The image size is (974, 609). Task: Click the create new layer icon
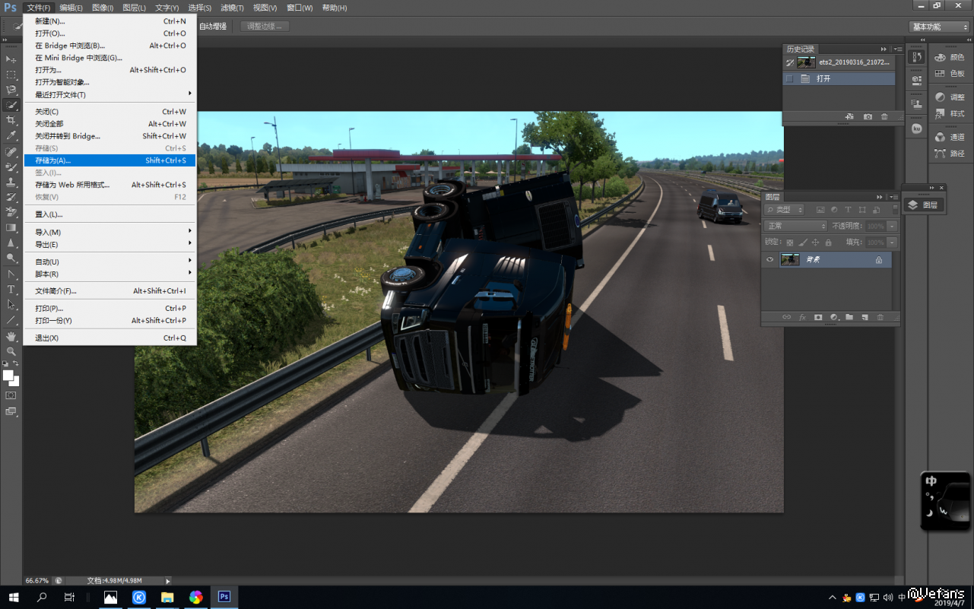(x=865, y=317)
